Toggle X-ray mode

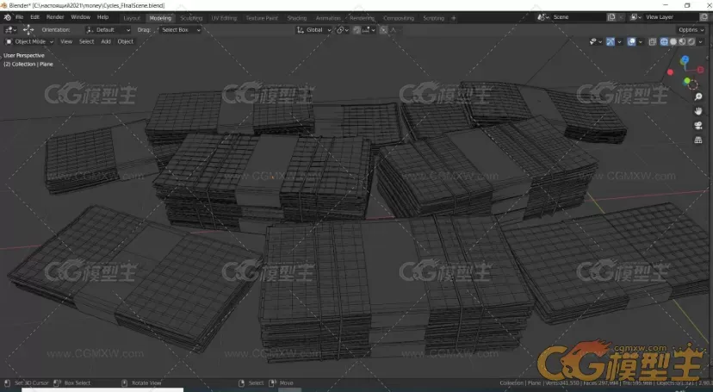(x=652, y=41)
